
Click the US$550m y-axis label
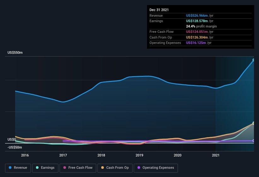(x=15, y=52)
